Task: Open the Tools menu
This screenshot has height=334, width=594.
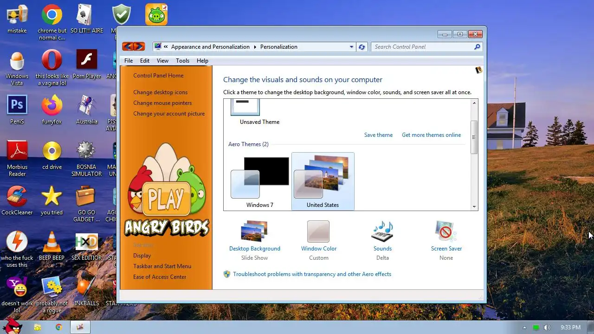Action: click(182, 61)
